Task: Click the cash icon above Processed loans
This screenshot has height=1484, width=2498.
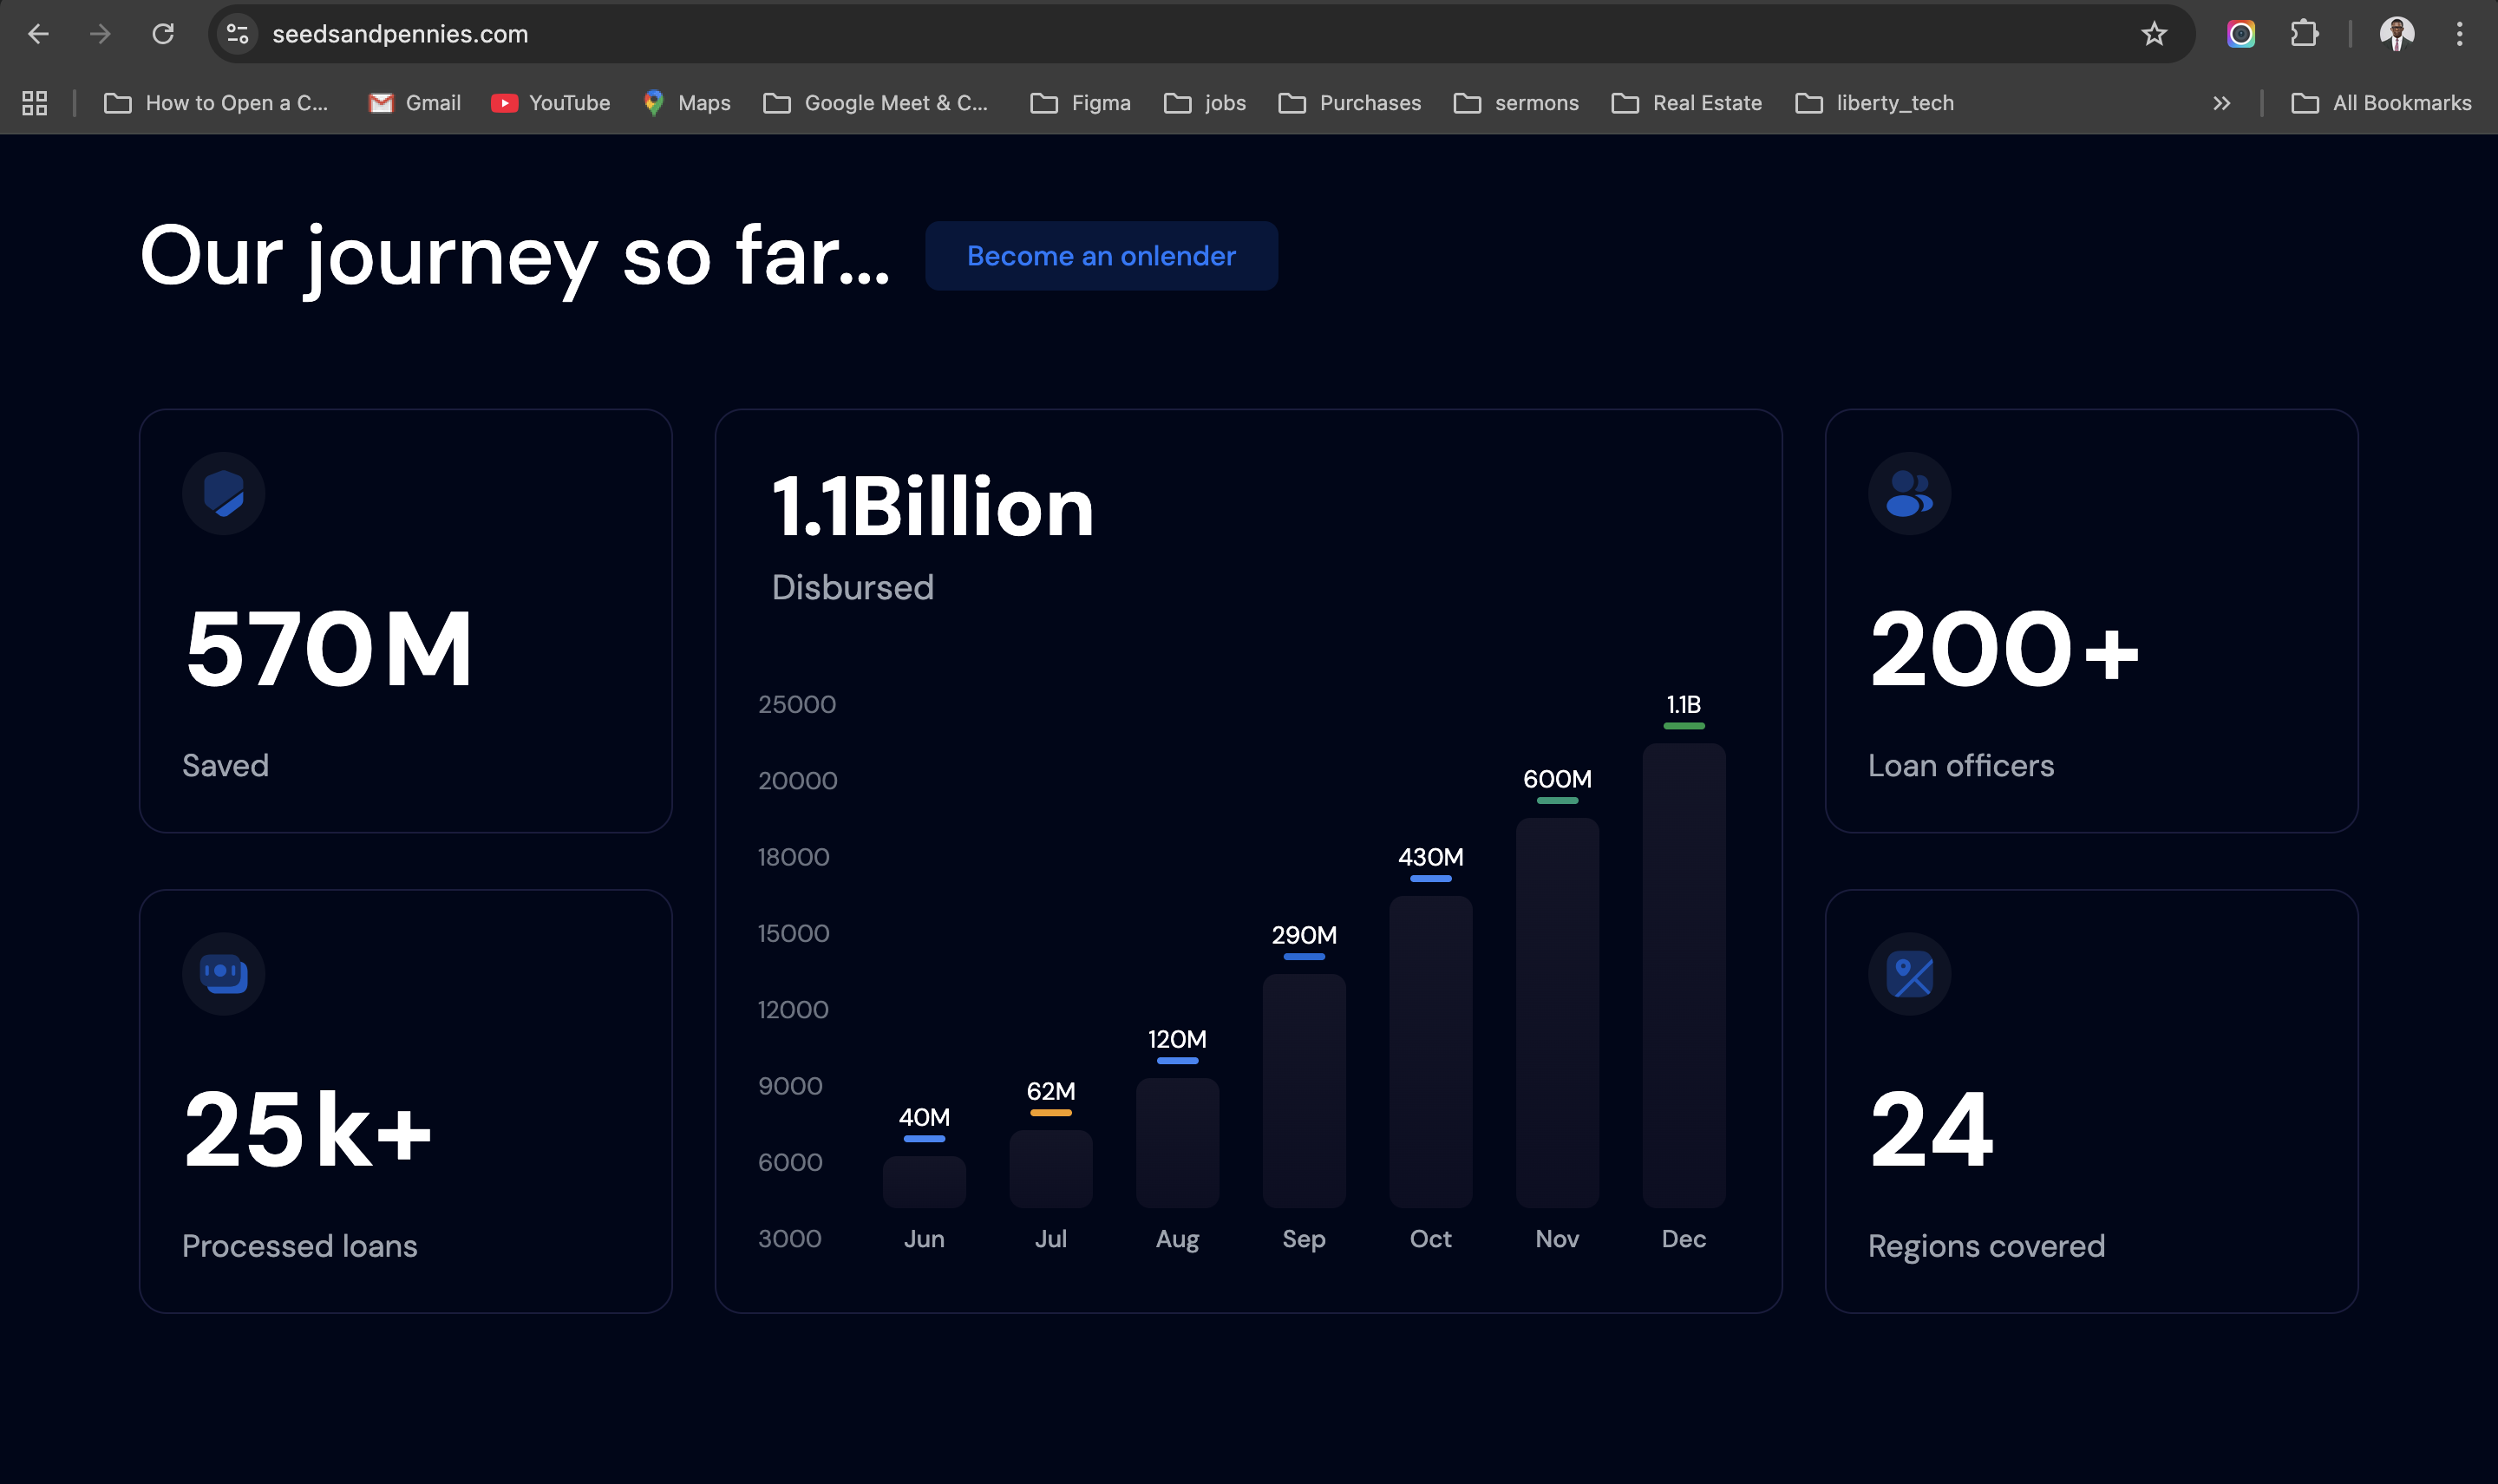Action: (x=223, y=973)
